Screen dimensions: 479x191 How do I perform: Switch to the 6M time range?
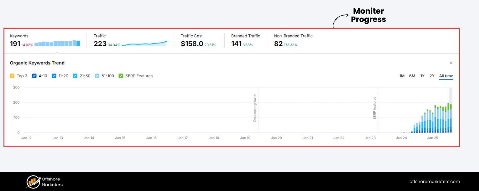[412, 76]
